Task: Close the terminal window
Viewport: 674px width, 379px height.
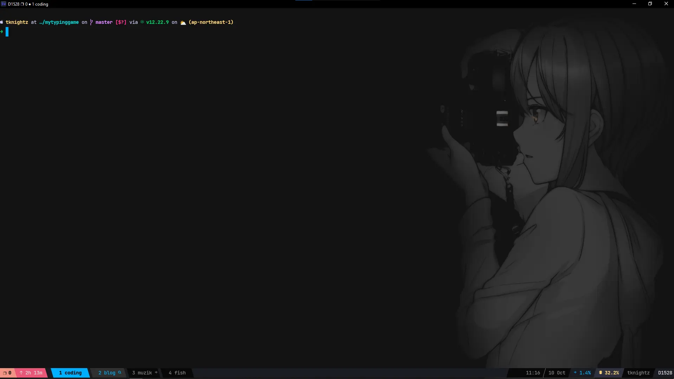Action: tap(666, 4)
